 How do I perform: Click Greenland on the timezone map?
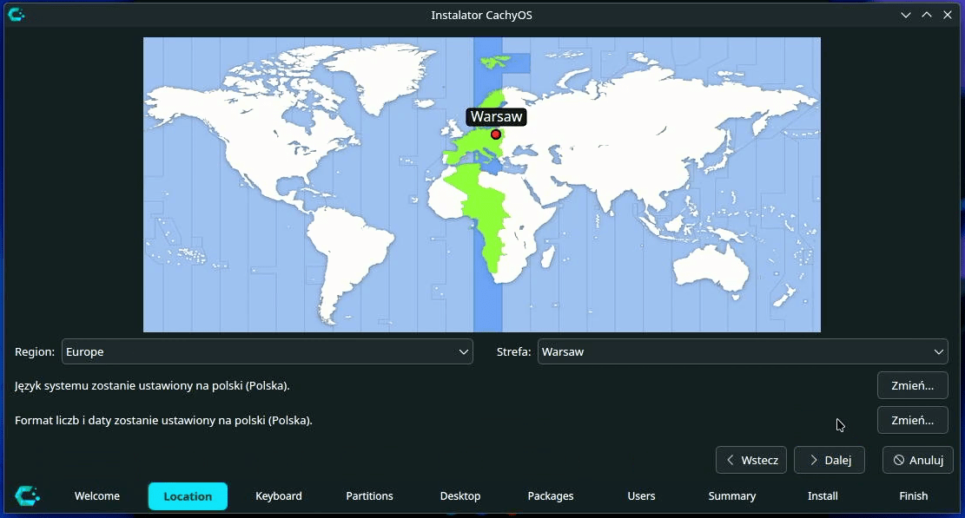385,74
